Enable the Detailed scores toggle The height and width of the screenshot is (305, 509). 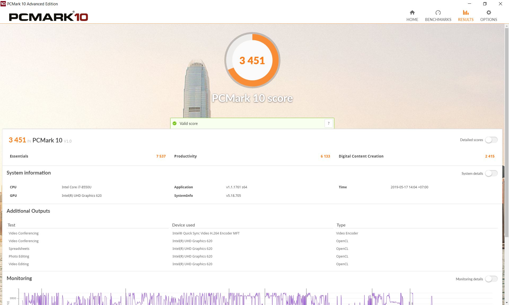click(x=491, y=140)
